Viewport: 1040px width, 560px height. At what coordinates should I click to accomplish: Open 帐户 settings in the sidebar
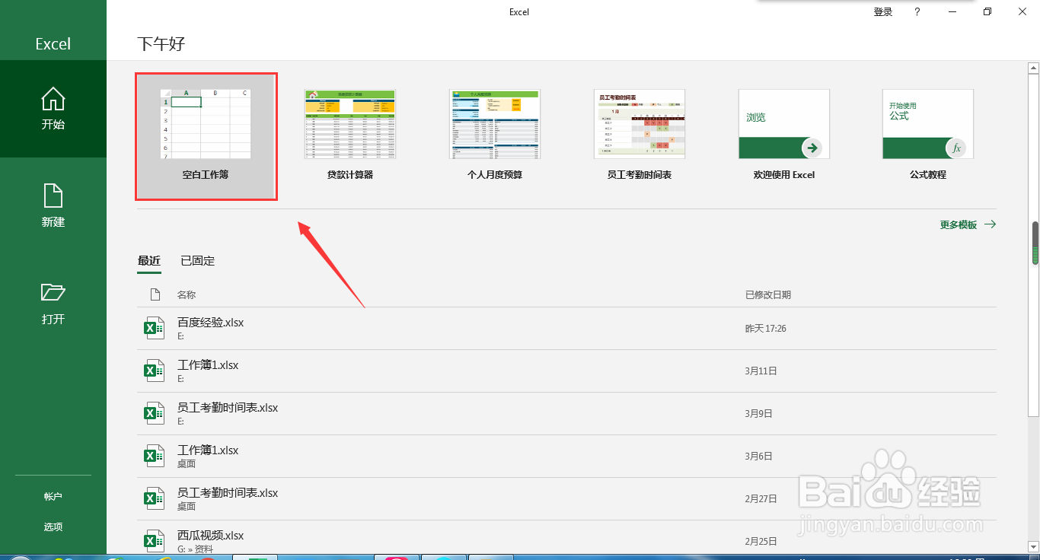point(53,496)
